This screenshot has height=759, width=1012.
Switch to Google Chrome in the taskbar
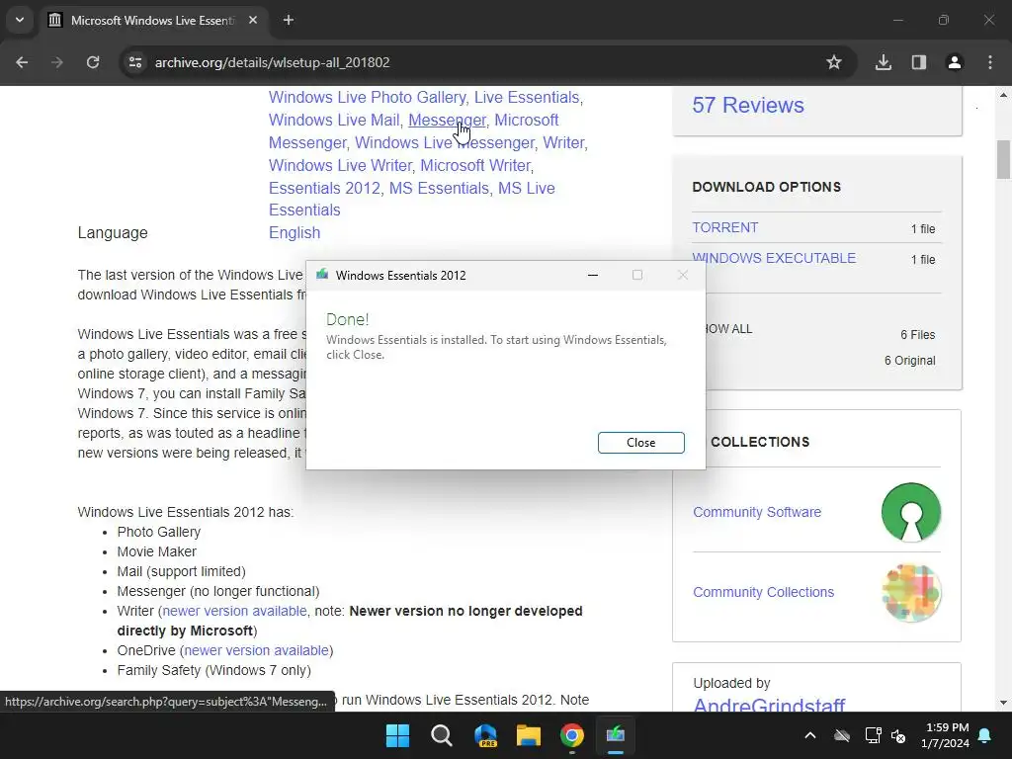point(572,735)
